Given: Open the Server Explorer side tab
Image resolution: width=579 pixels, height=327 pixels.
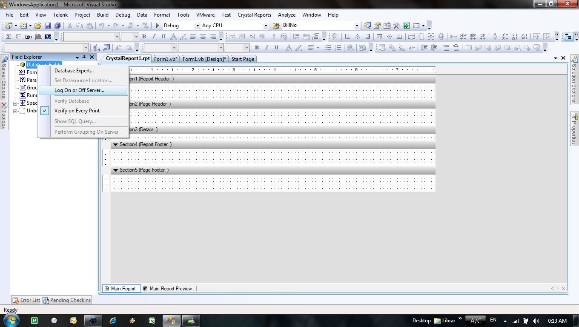Looking at the screenshot, I should [x=4, y=77].
